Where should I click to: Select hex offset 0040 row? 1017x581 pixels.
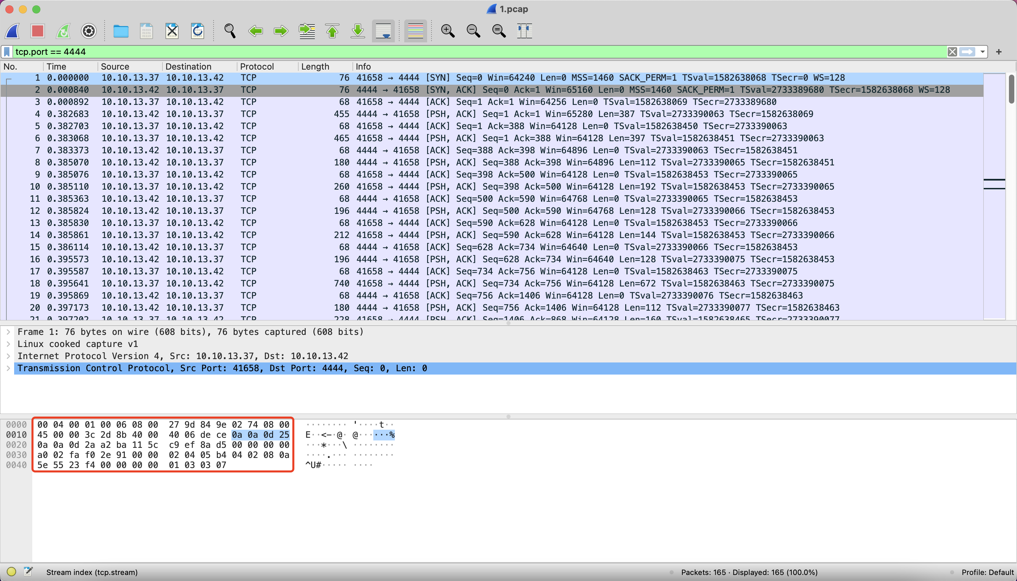click(x=16, y=465)
